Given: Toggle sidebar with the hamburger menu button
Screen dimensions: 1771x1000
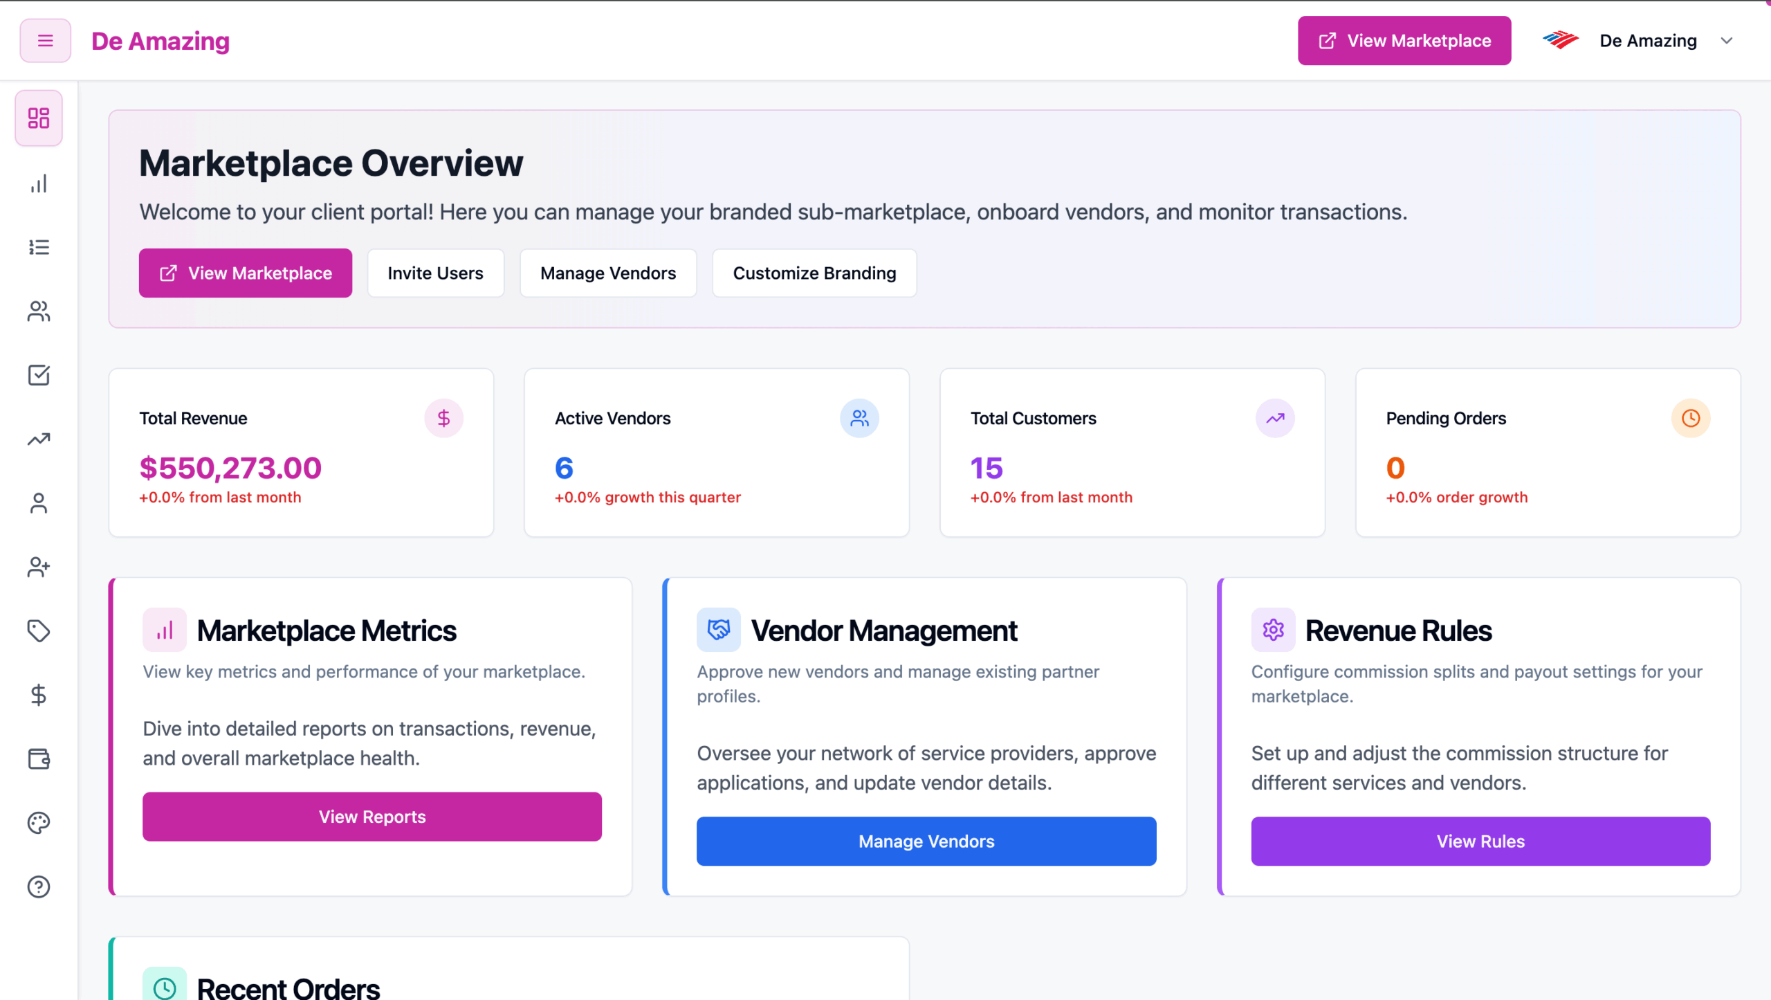Looking at the screenshot, I should tap(45, 41).
